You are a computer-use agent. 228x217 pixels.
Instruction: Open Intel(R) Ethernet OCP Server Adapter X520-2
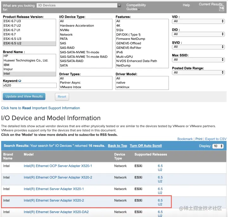click(x=58, y=178)
